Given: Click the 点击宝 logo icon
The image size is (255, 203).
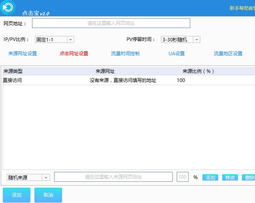Looking at the screenshot, I should click(x=8, y=7).
